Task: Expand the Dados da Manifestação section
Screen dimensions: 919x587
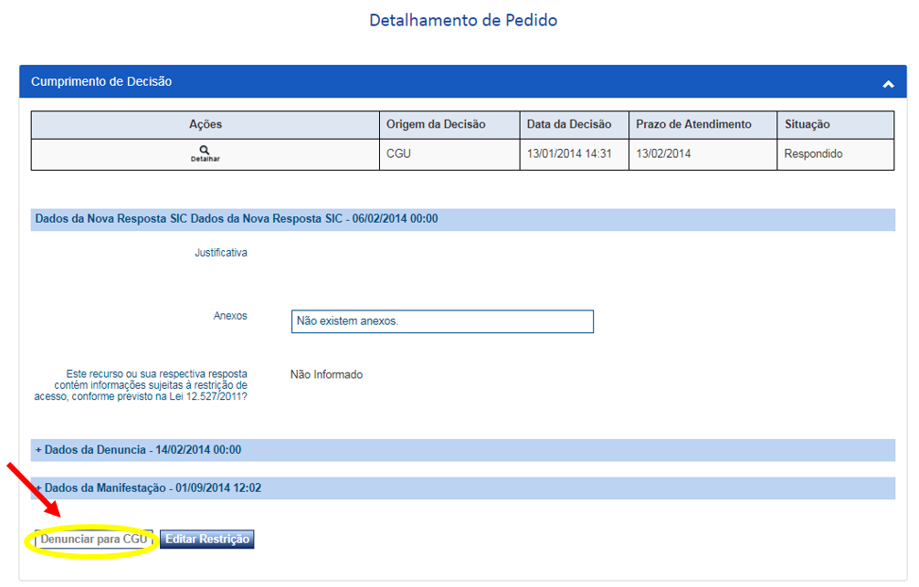Action: 148,488
